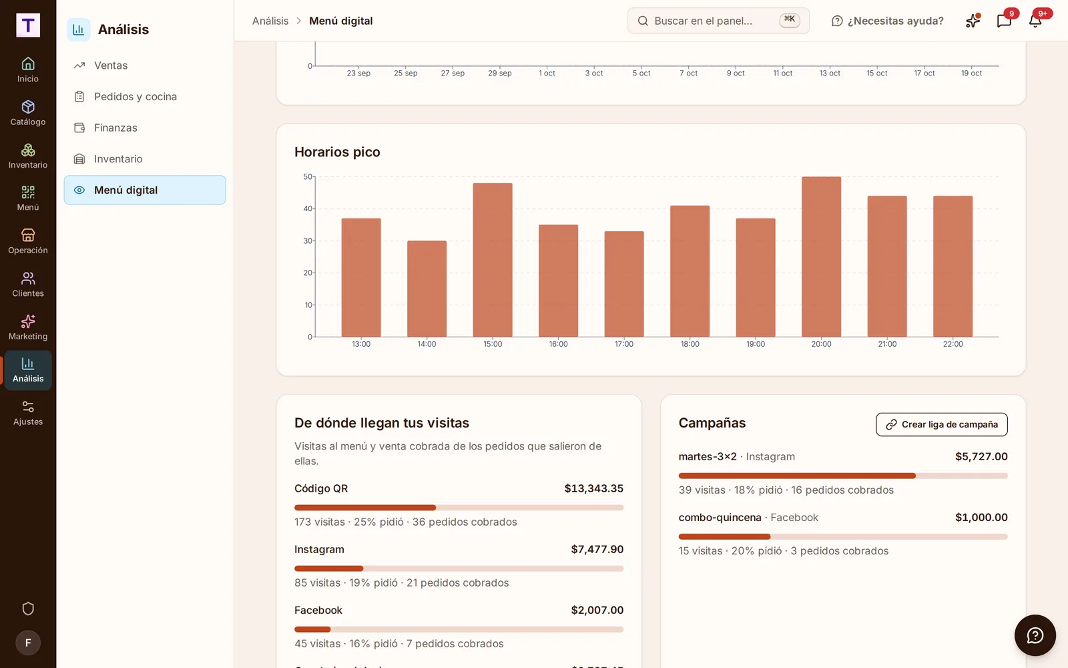The image size is (1068, 668).
Task: Select Menú digital in the Análisis menu
Action: click(x=145, y=190)
